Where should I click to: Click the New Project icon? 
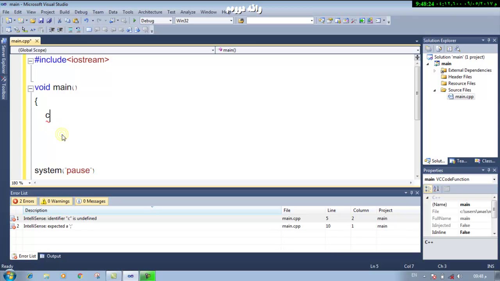point(9,21)
